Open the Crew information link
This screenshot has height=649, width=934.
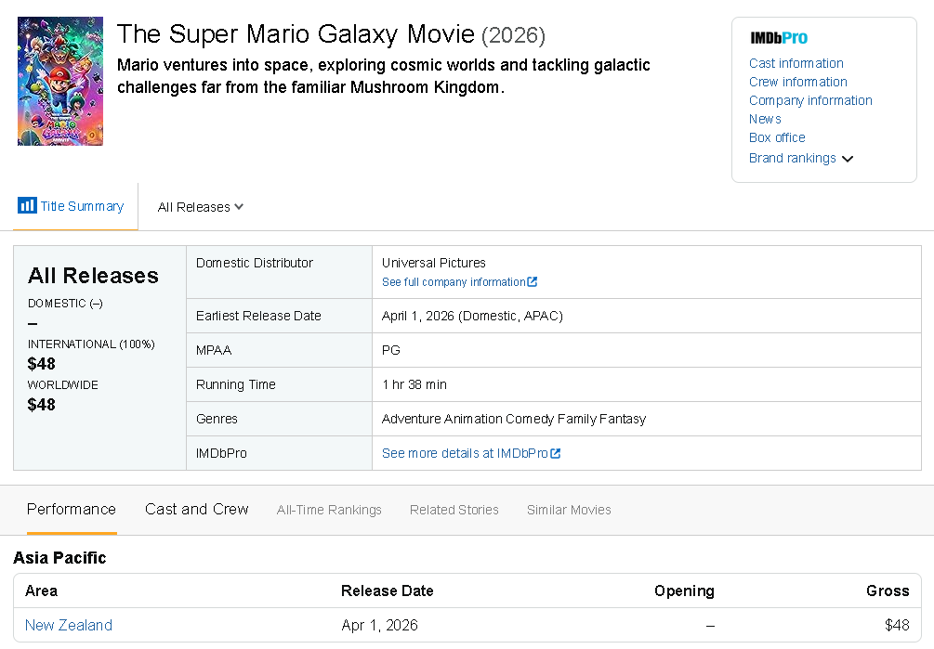(797, 82)
